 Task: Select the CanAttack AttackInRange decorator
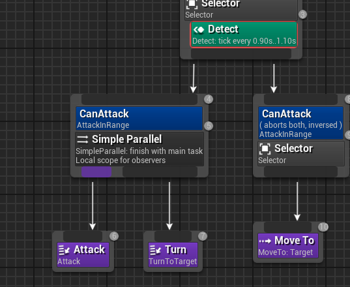[139, 118]
